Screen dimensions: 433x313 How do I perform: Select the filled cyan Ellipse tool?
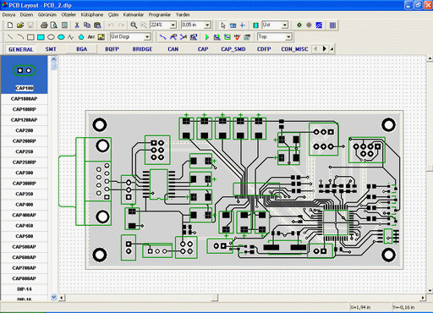coord(61,37)
